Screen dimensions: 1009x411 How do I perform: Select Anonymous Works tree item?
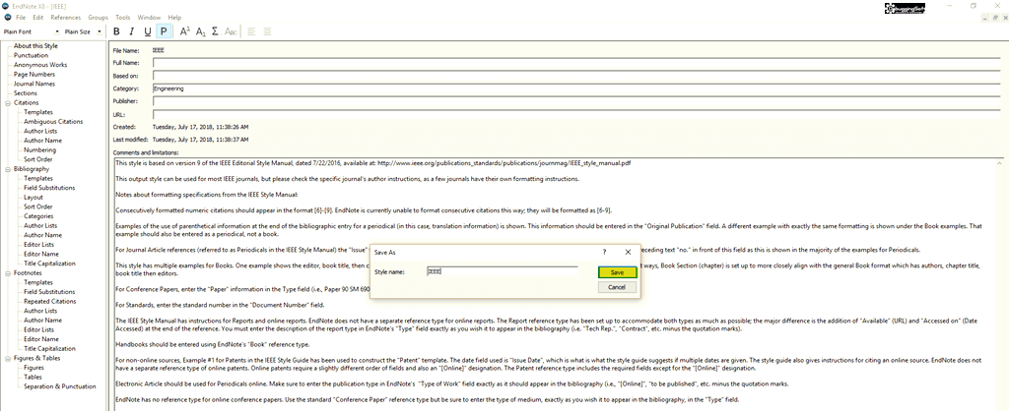click(x=39, y=65)
